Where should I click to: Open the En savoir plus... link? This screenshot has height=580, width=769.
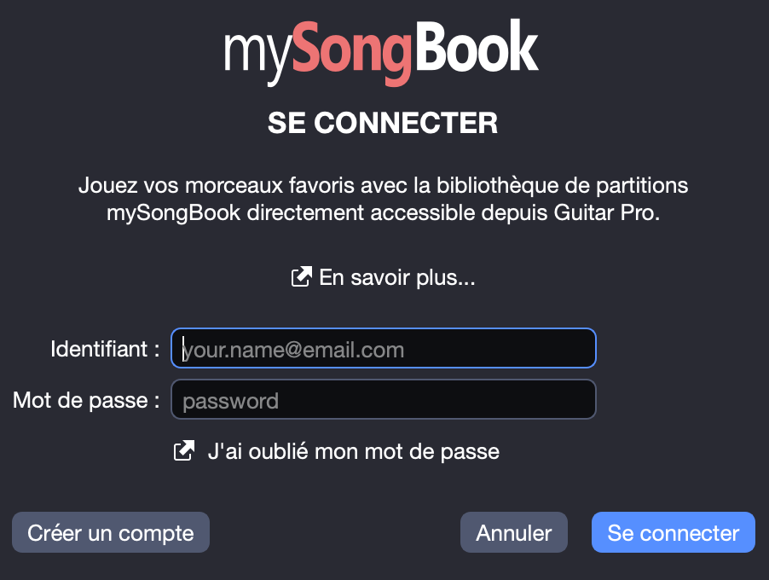click(396, 277)
